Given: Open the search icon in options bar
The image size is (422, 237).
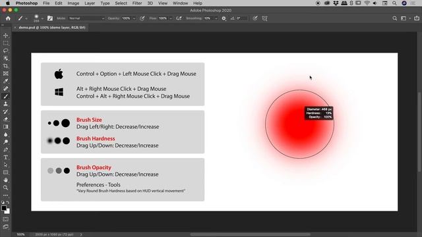Looking at the screenshot, I should [394, 18].
